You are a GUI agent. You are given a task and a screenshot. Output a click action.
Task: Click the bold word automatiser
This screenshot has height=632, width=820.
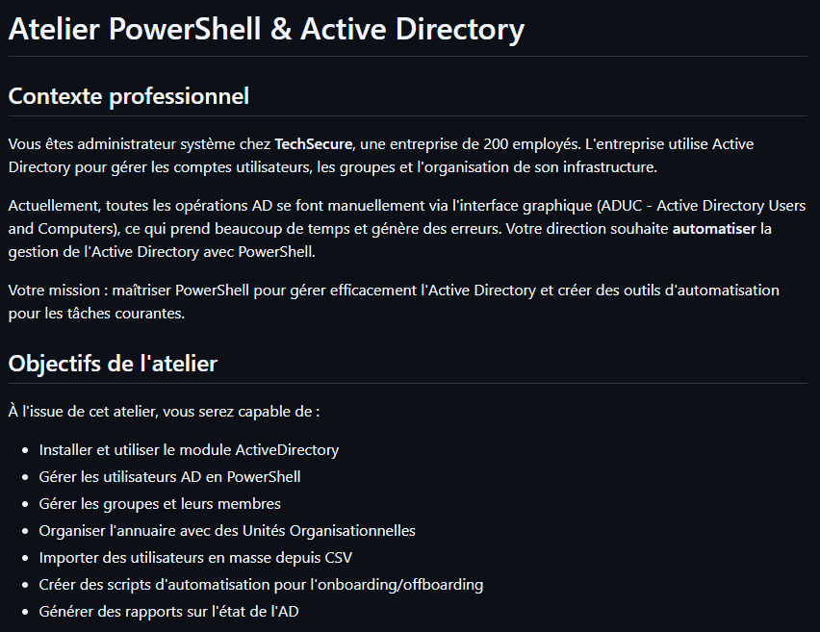click(x=714, y=229)
